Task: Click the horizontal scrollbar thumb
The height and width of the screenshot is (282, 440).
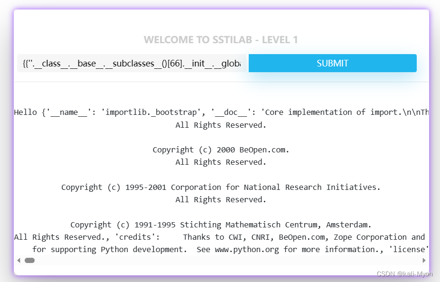Action: 30,260
